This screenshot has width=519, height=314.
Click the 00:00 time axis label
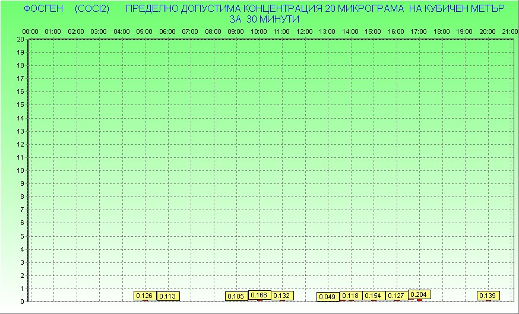point(30,31)
